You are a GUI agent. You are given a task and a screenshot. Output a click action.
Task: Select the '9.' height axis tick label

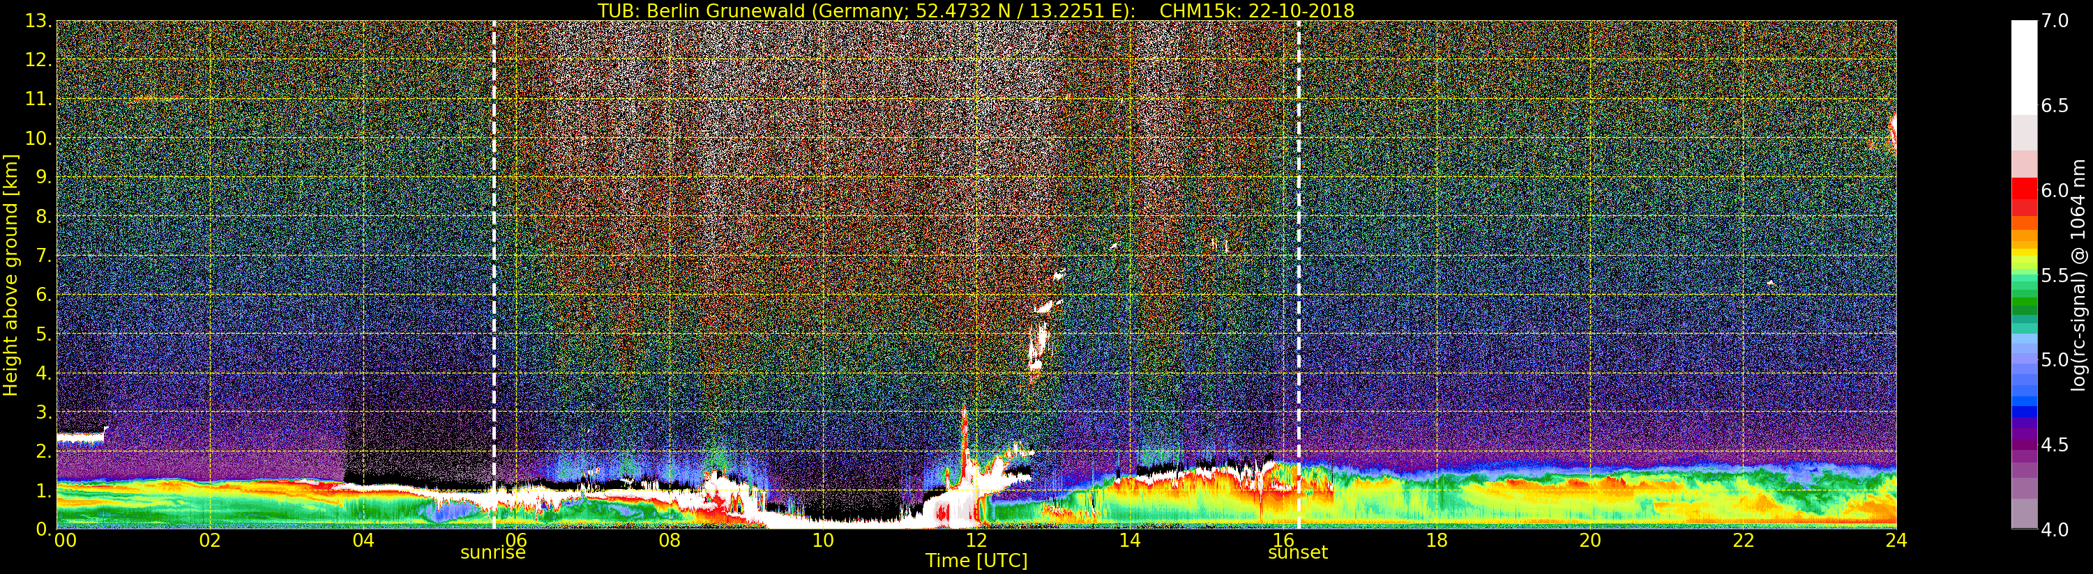(44, 178)
